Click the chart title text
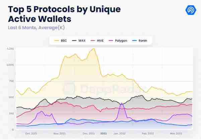 click(64, 14)
